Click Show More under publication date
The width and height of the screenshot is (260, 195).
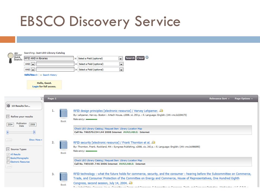point(35,140)
